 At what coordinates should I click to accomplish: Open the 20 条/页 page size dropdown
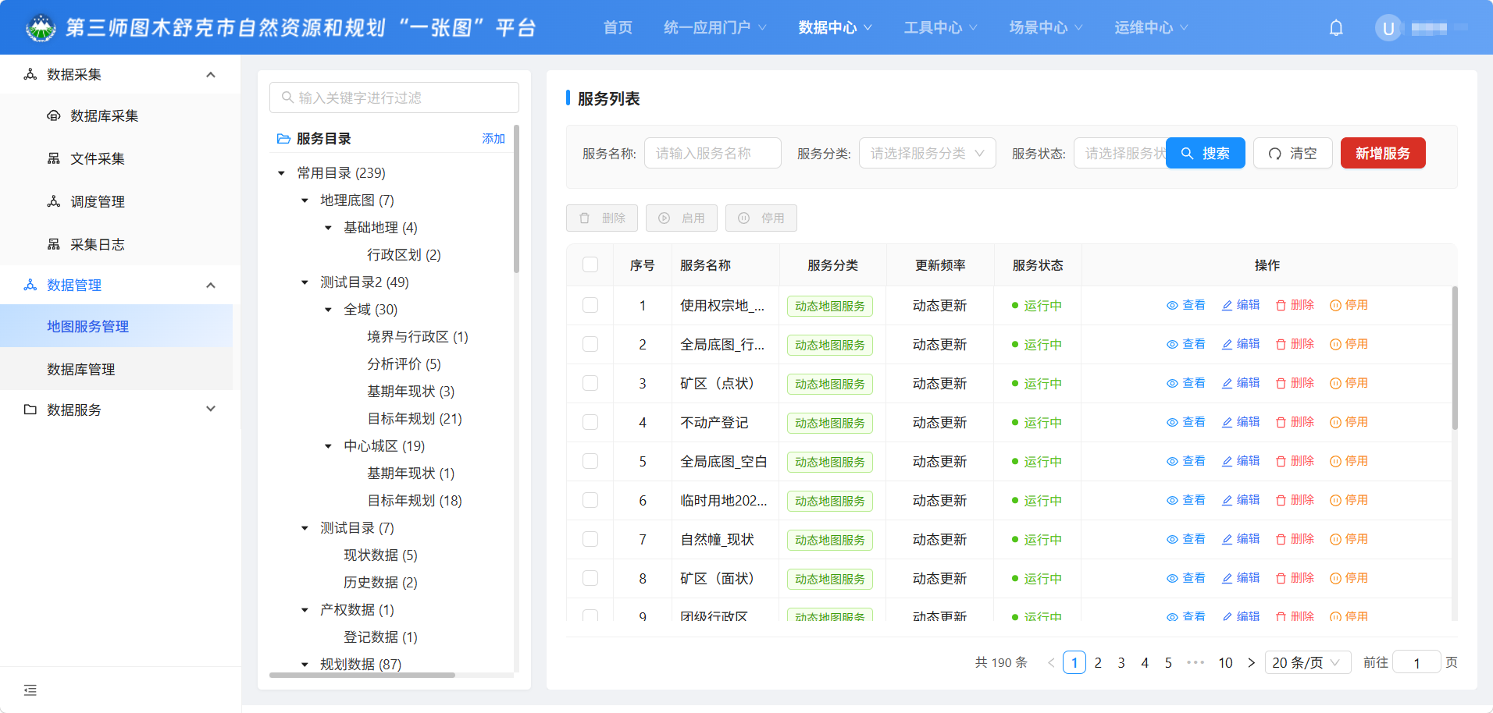[1307, 662]
